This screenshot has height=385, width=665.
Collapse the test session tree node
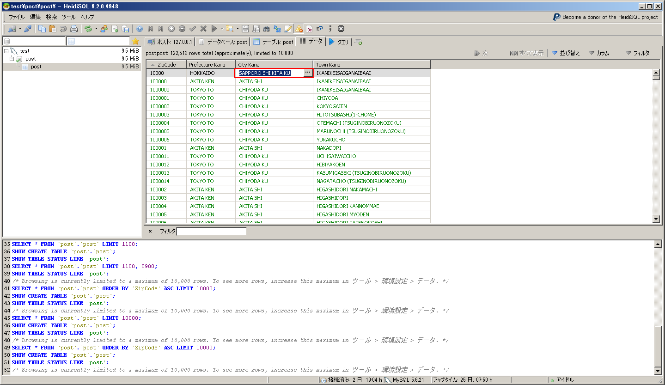6,51
